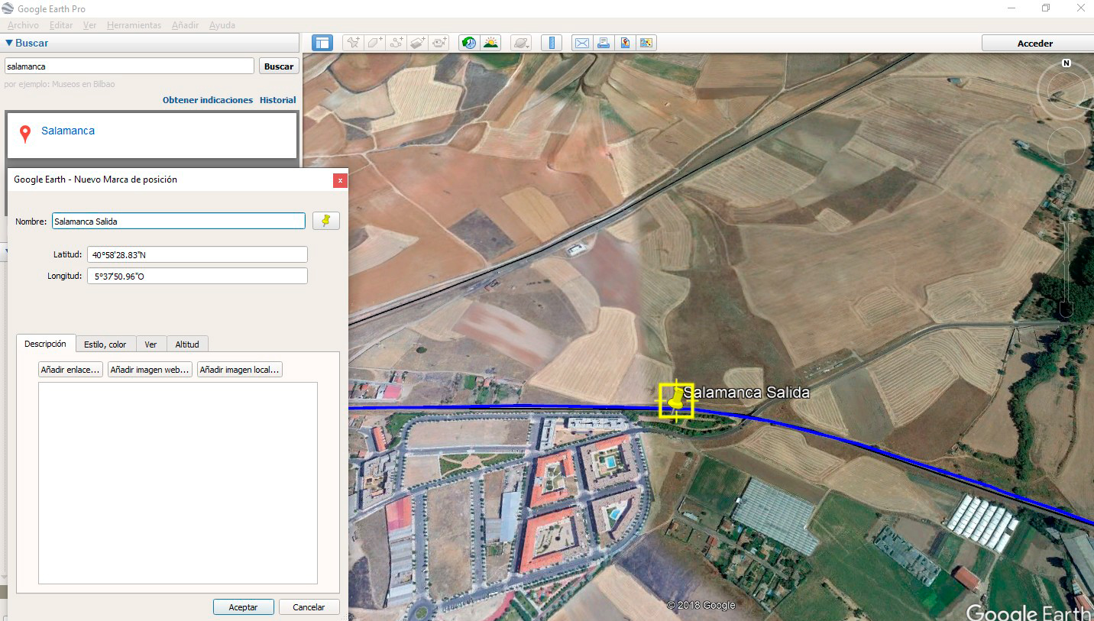Click the move joystick navigation control
Viewport: 1094px width, 621px height.
click(1066, 145)
